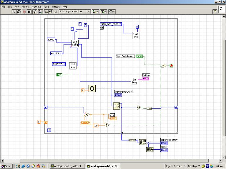
Task: Switch to analogin-read-fg.vi Front Panel taskbar button
Action: [x=67, y=166]
